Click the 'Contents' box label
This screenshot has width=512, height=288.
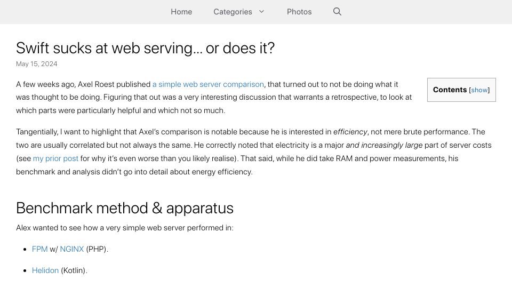point(450,90)
